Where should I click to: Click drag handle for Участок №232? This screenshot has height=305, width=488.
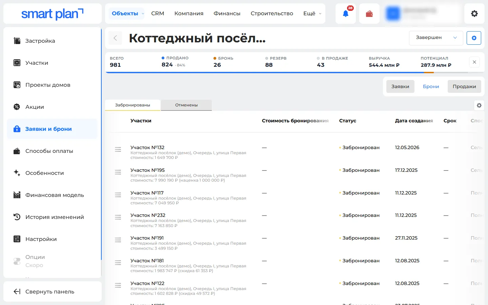pyautogui.click(x=118, y=217)
